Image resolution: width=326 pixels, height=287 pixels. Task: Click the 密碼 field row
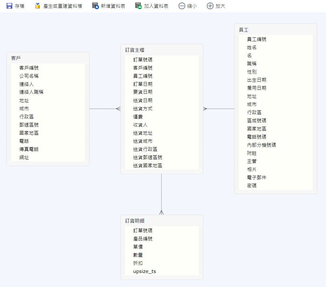(276, 186)
